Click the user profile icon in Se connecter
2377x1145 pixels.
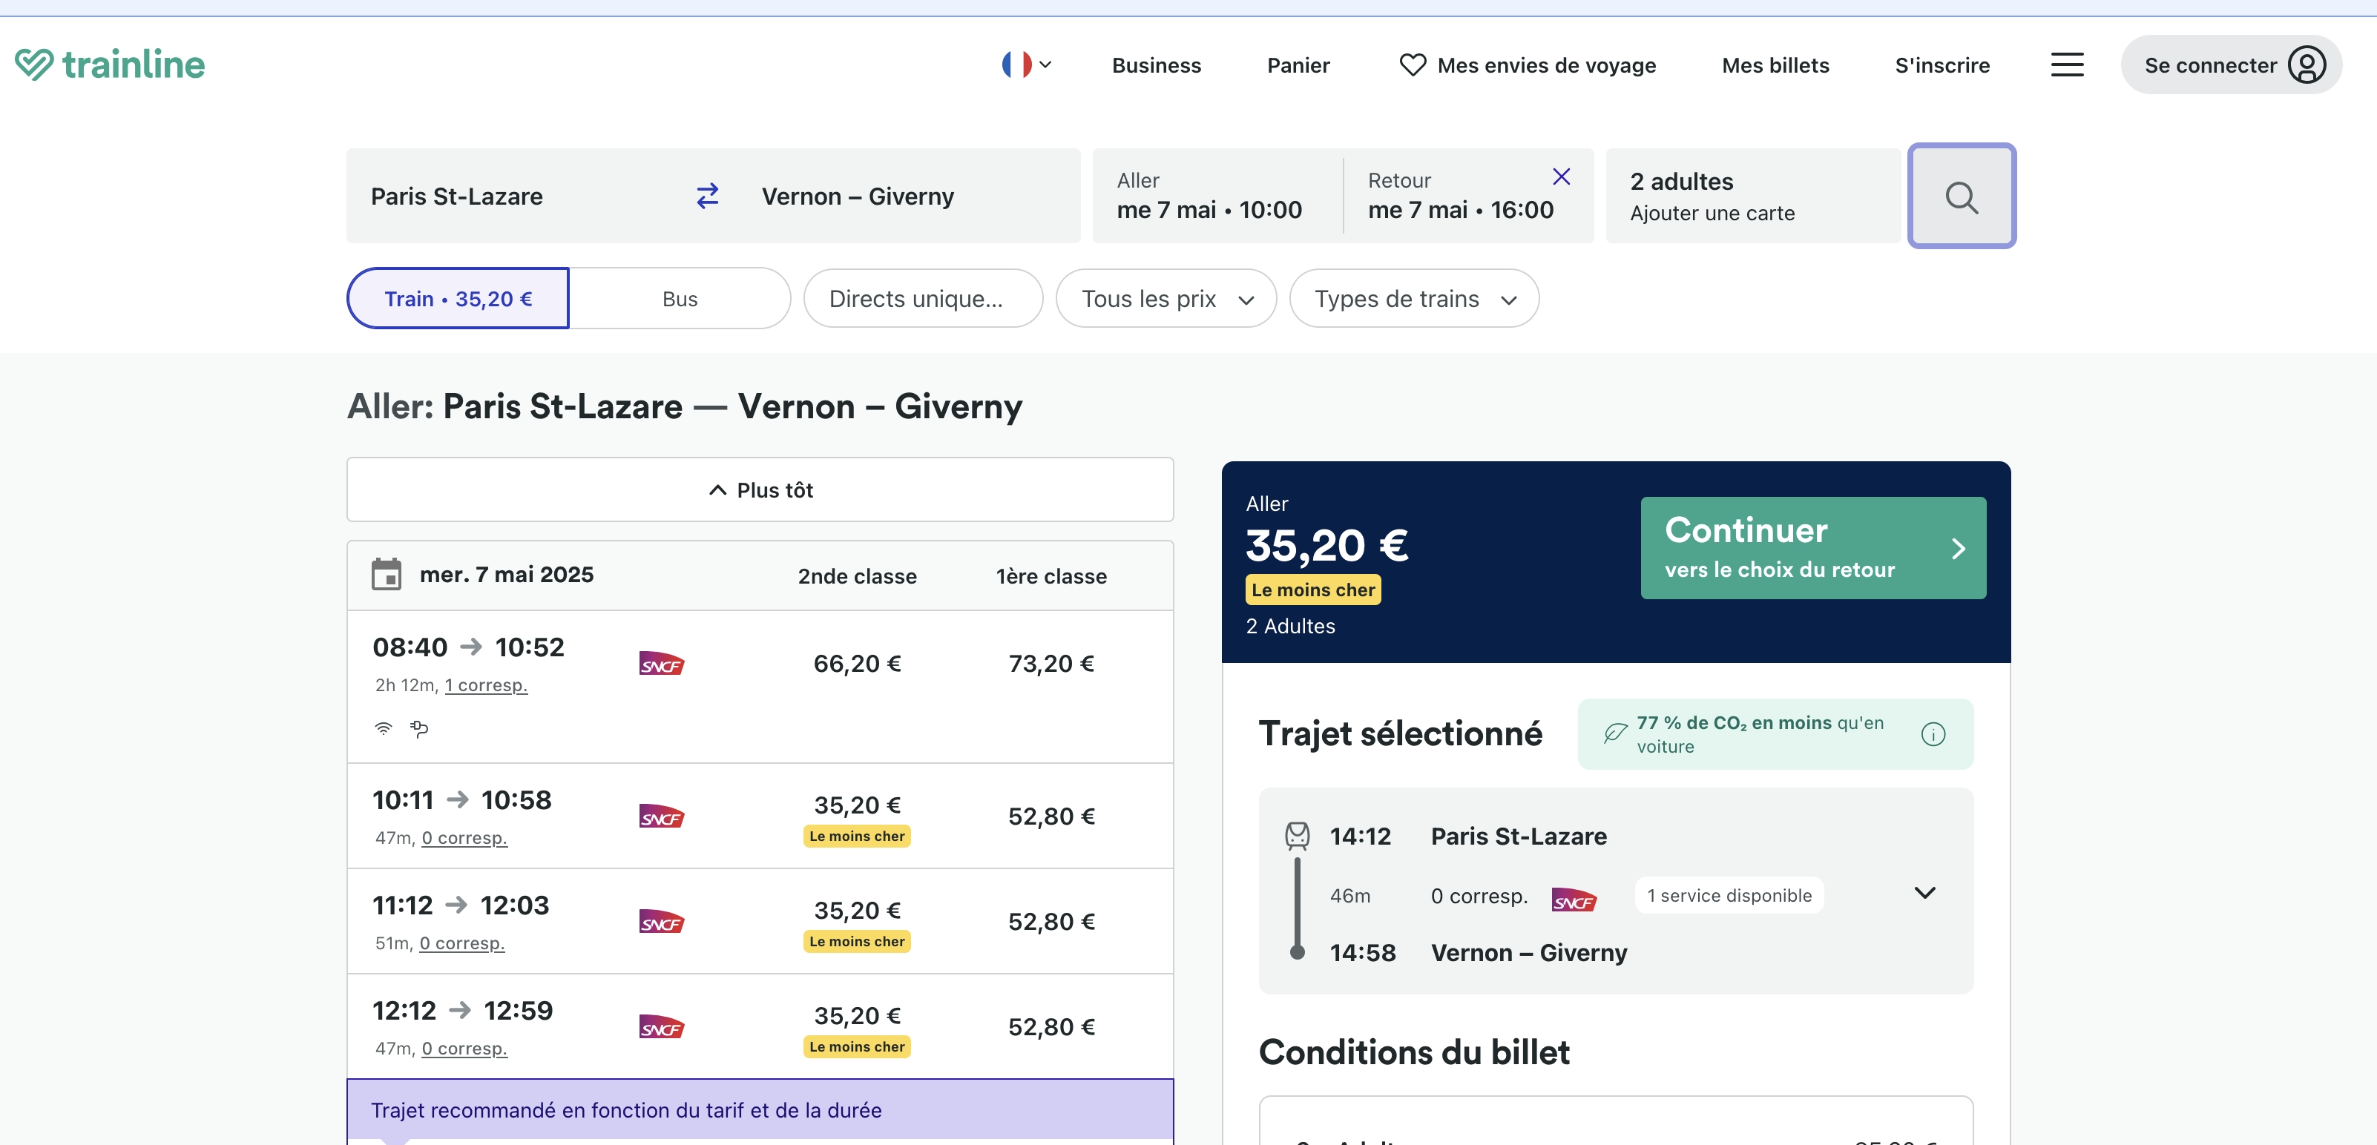coord(2307,65)
